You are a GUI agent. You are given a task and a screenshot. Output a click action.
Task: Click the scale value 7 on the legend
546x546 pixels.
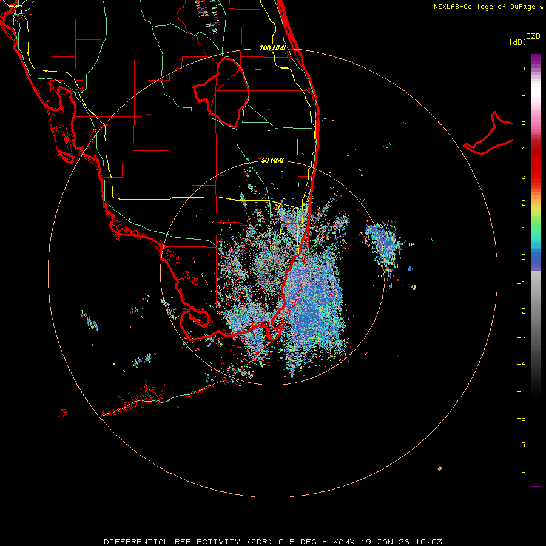point(524,68)
